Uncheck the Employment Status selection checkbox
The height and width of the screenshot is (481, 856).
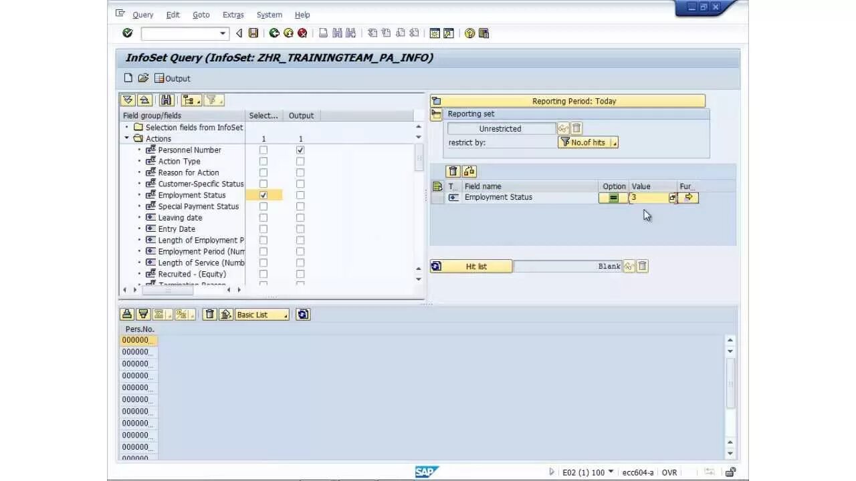[263, 195]
